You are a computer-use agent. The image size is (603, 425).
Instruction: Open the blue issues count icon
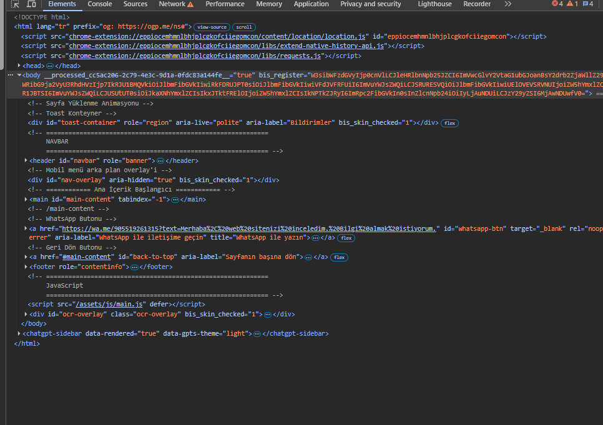(x=587, y=4)
